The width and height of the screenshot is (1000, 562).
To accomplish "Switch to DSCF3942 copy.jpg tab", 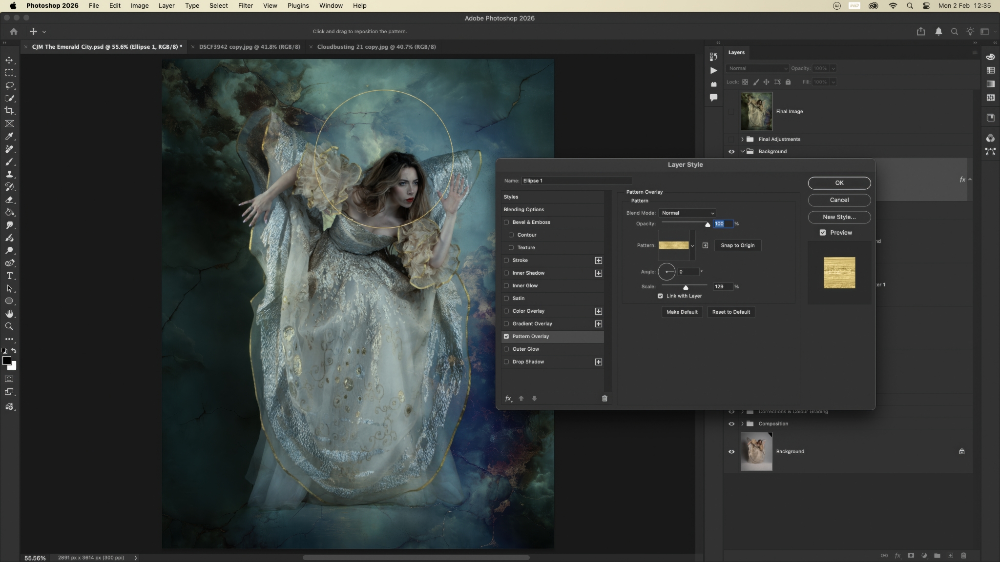I will point(250,47).
